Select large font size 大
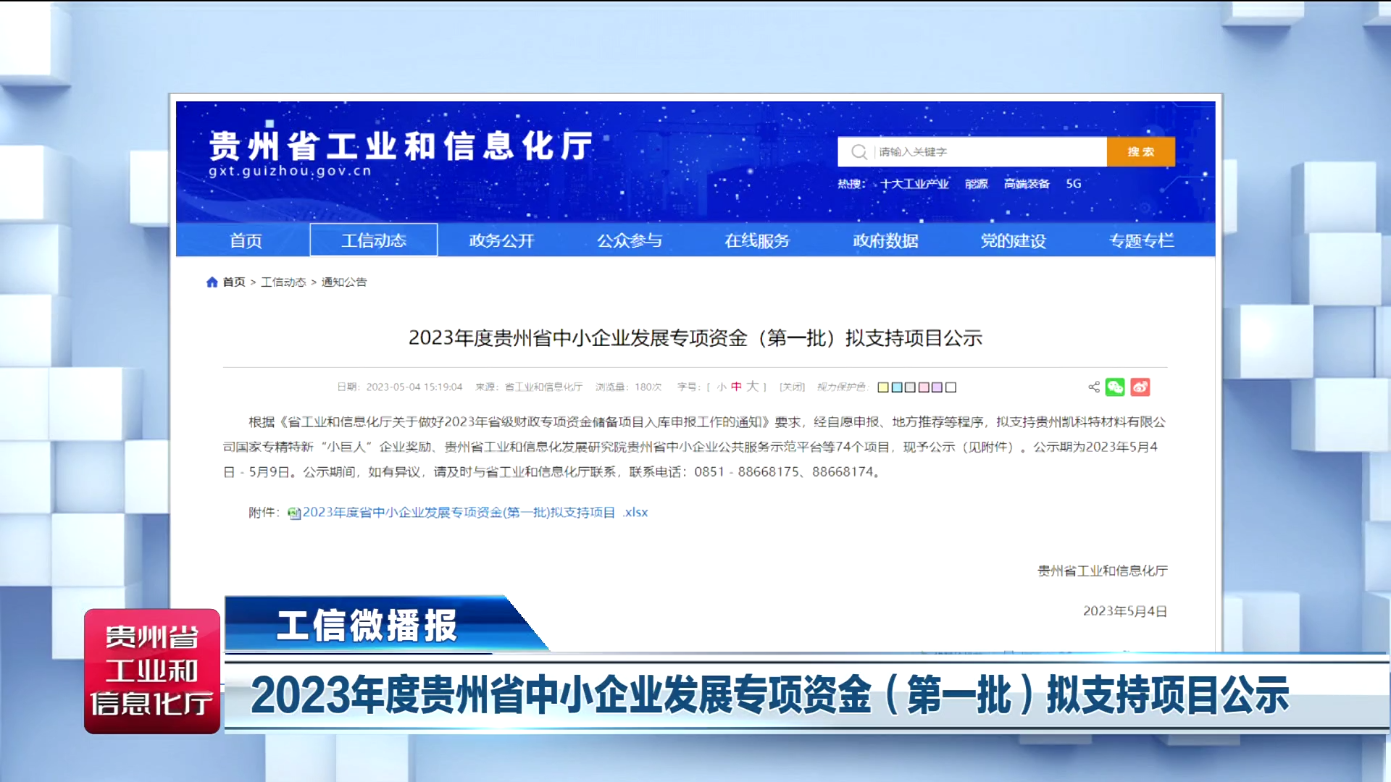The image size is (1391, 782). pos(753,387)
